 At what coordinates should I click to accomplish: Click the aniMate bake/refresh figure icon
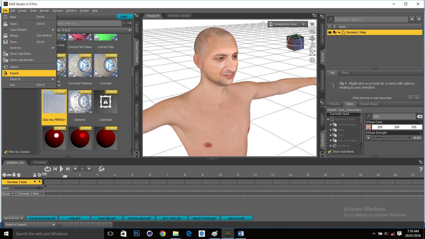coord(102,169)
